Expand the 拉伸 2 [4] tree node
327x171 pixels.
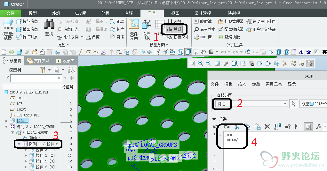coord(26,167)
